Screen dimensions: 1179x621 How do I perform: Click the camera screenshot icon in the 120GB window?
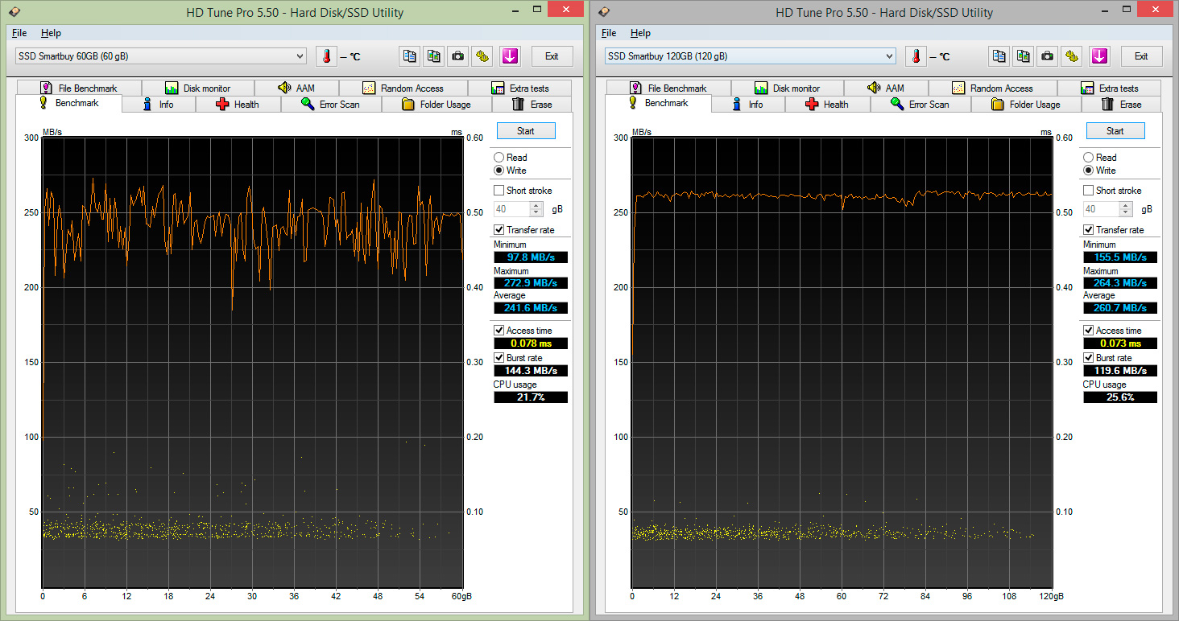[x=1047, y=56]
